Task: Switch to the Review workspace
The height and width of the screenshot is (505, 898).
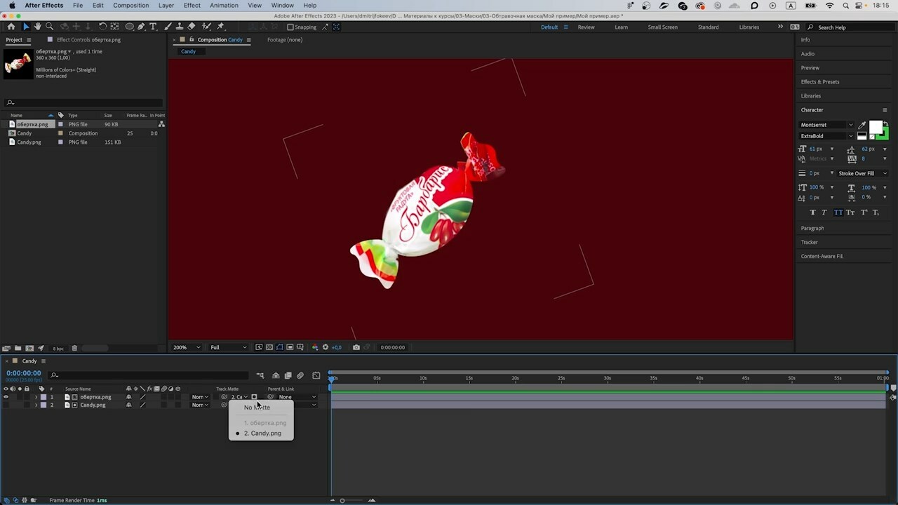Action: point(586,27)
